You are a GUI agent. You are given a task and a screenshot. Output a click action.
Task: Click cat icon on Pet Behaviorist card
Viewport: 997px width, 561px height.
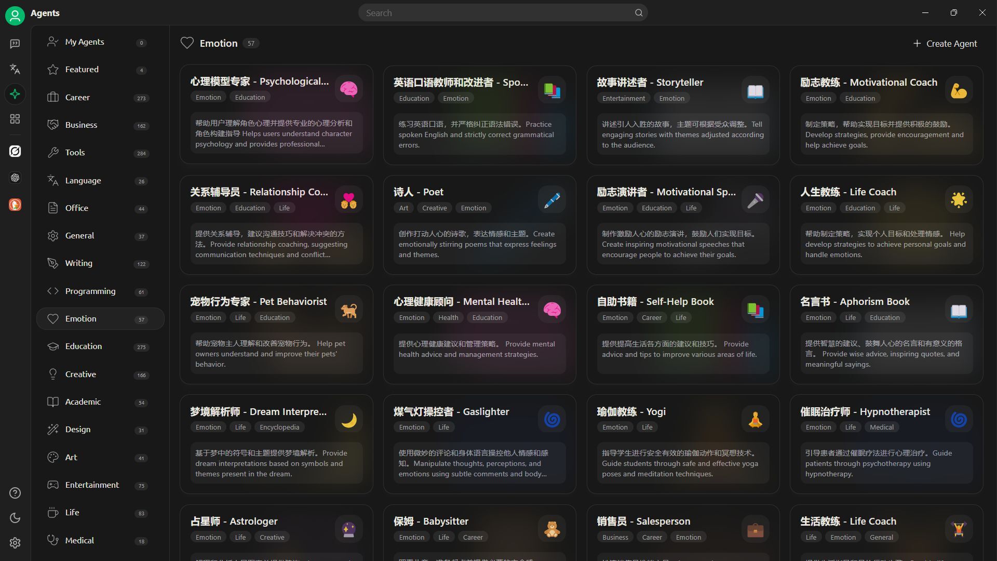[x=348, y=310]
